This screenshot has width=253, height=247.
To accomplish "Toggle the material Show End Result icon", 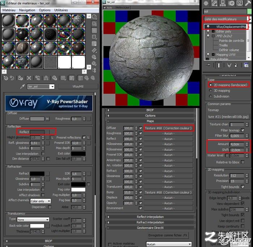I will (80, 78).
